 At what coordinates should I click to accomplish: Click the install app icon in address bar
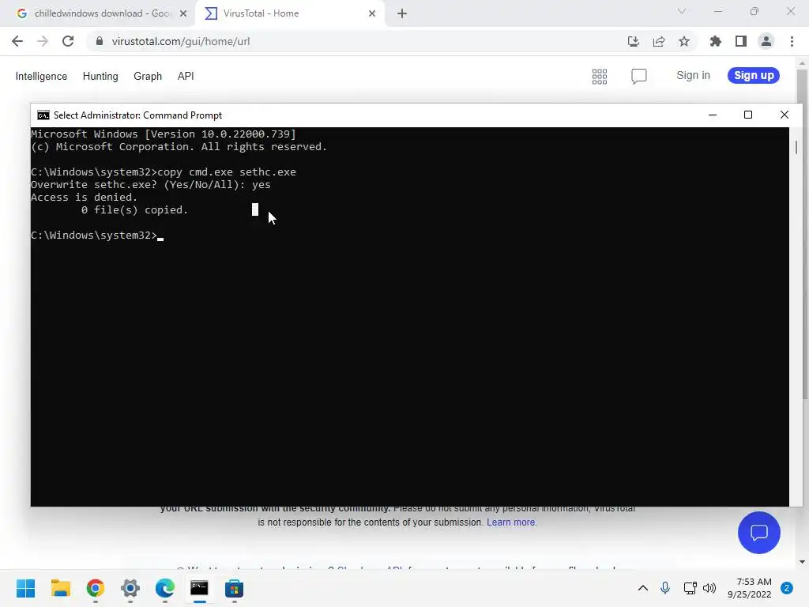(x=634, y=41)
